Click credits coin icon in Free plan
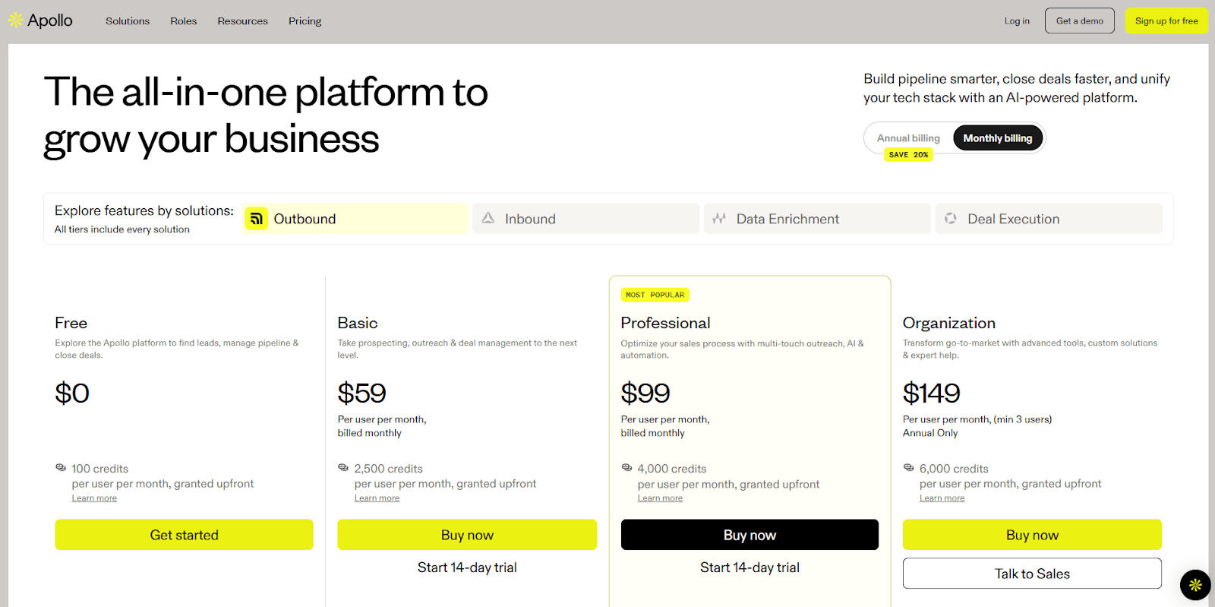This screenshot has width=1215, height=607. (61, 468)
